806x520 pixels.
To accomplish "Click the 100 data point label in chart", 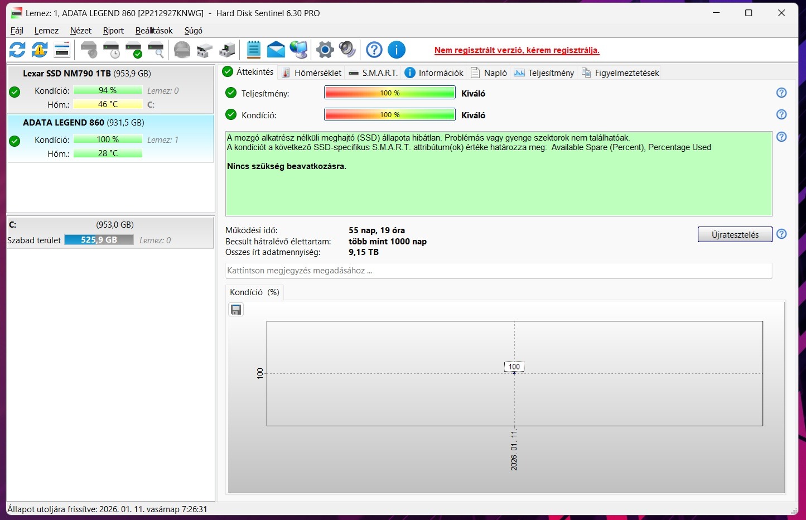I will 514,367.
